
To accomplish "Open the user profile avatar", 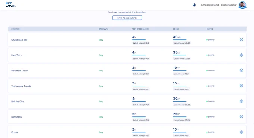I will click(242, 5).
